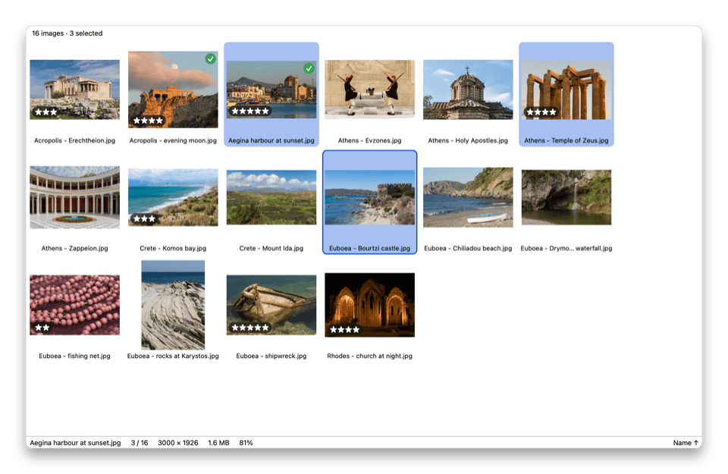728x474 pixels.
Task: Click the filename 'Athens - Temple of Zeus.jpg'
Action: (x=566, y=140)
